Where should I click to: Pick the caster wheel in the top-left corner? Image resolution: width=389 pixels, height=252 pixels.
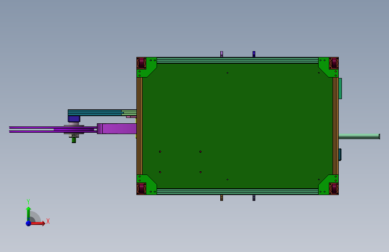tap(141, 63)
